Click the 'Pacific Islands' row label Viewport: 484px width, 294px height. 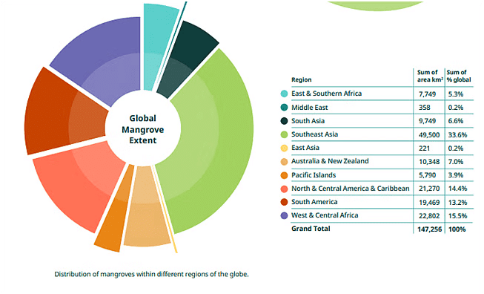click(x=314, y=175)
